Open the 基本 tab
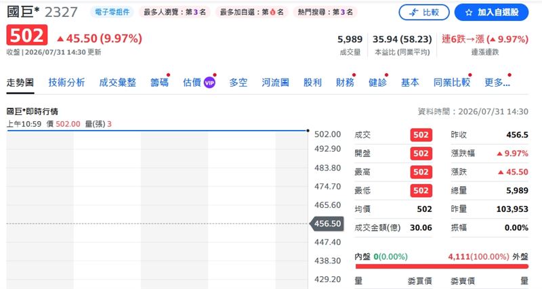This screenshot has width=542, height=289. pyautogui.click(x=410, y=83)
